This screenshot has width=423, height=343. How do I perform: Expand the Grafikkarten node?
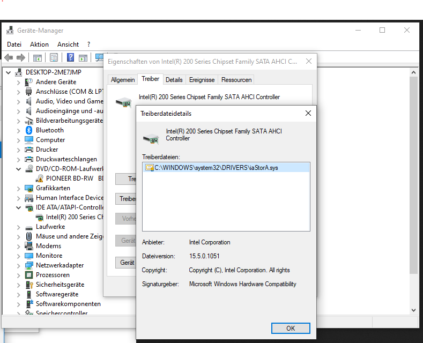pyautogui.click(x=18, y=189)
